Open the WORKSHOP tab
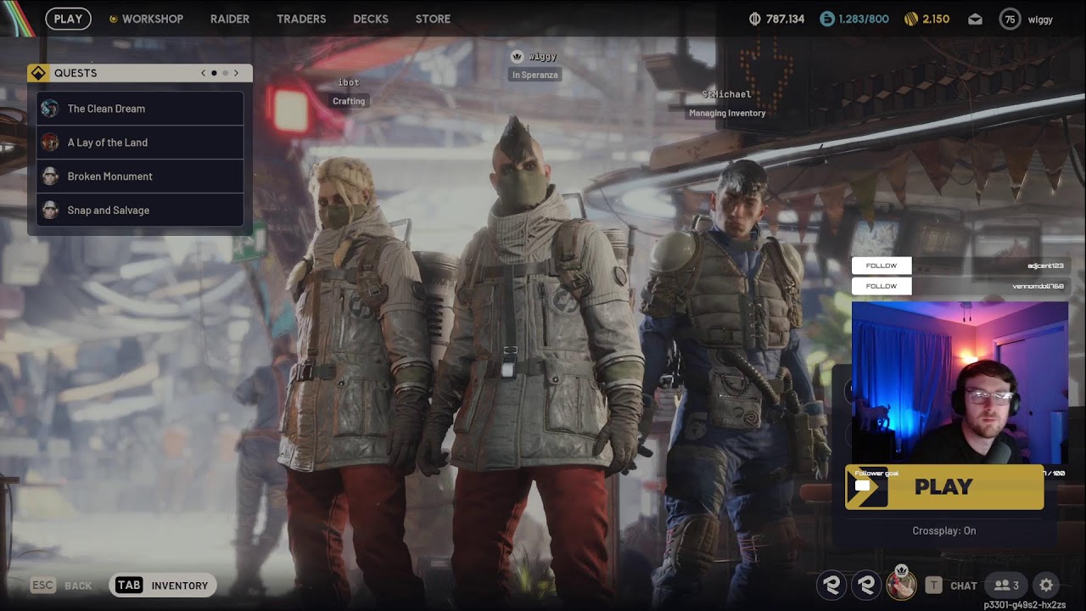 tap(153, 19)
